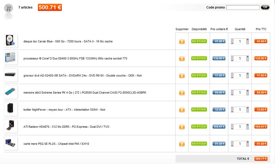Remove the NightFever case from cart
The image size is (275, 164).
(182, 110)
